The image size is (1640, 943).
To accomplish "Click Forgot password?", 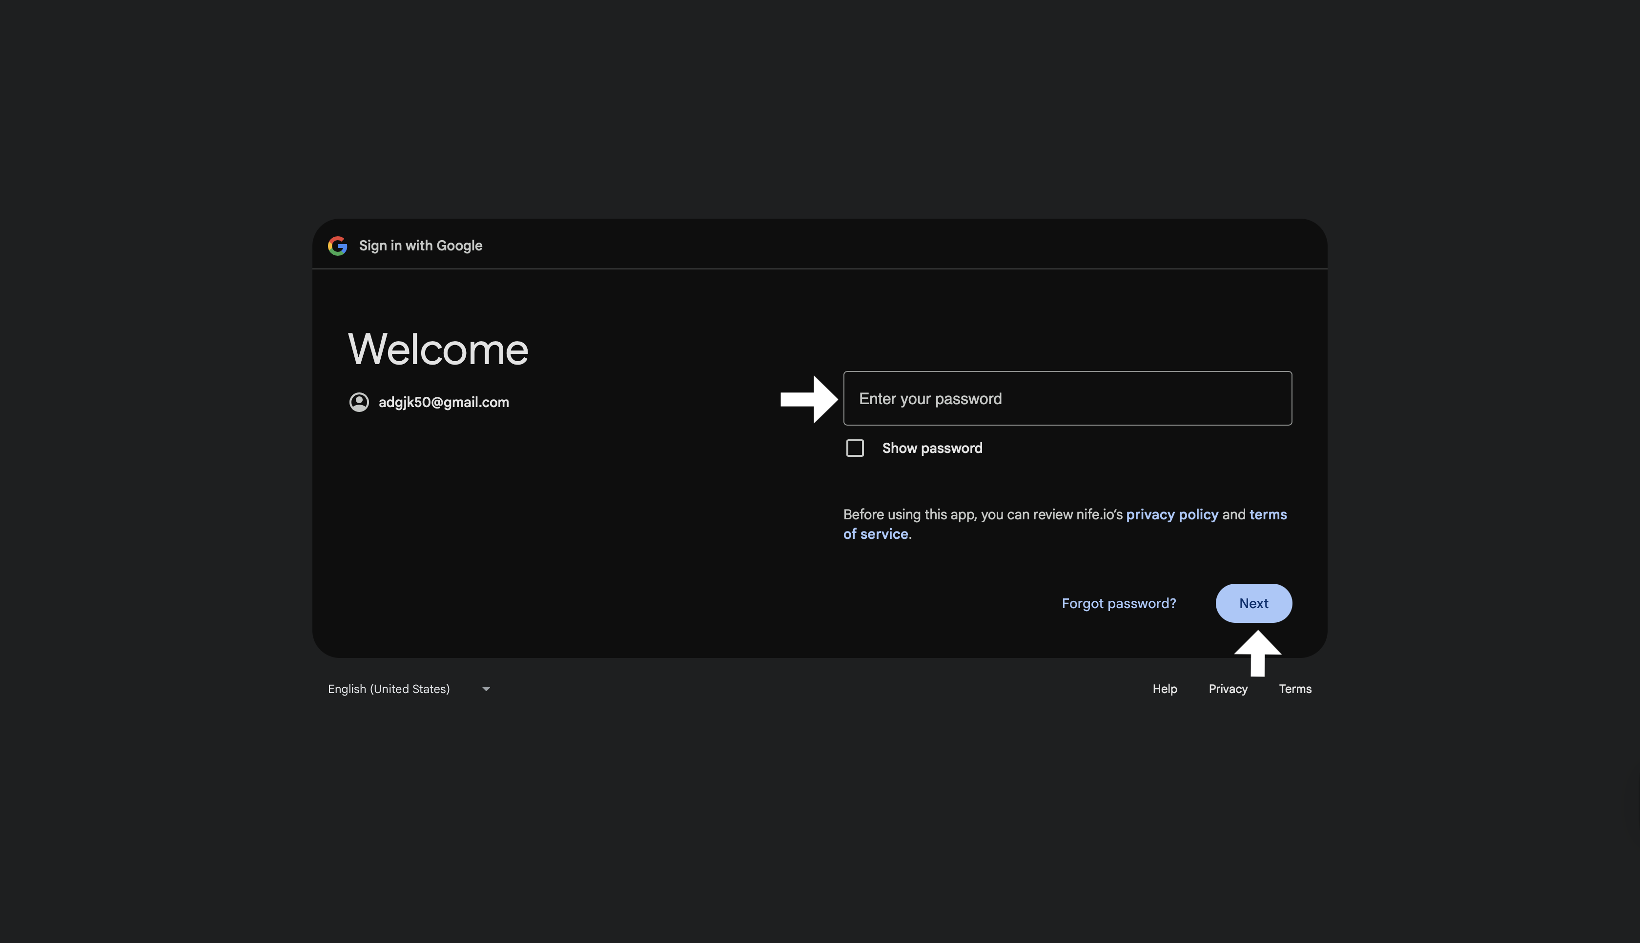I will point(1118,603).
